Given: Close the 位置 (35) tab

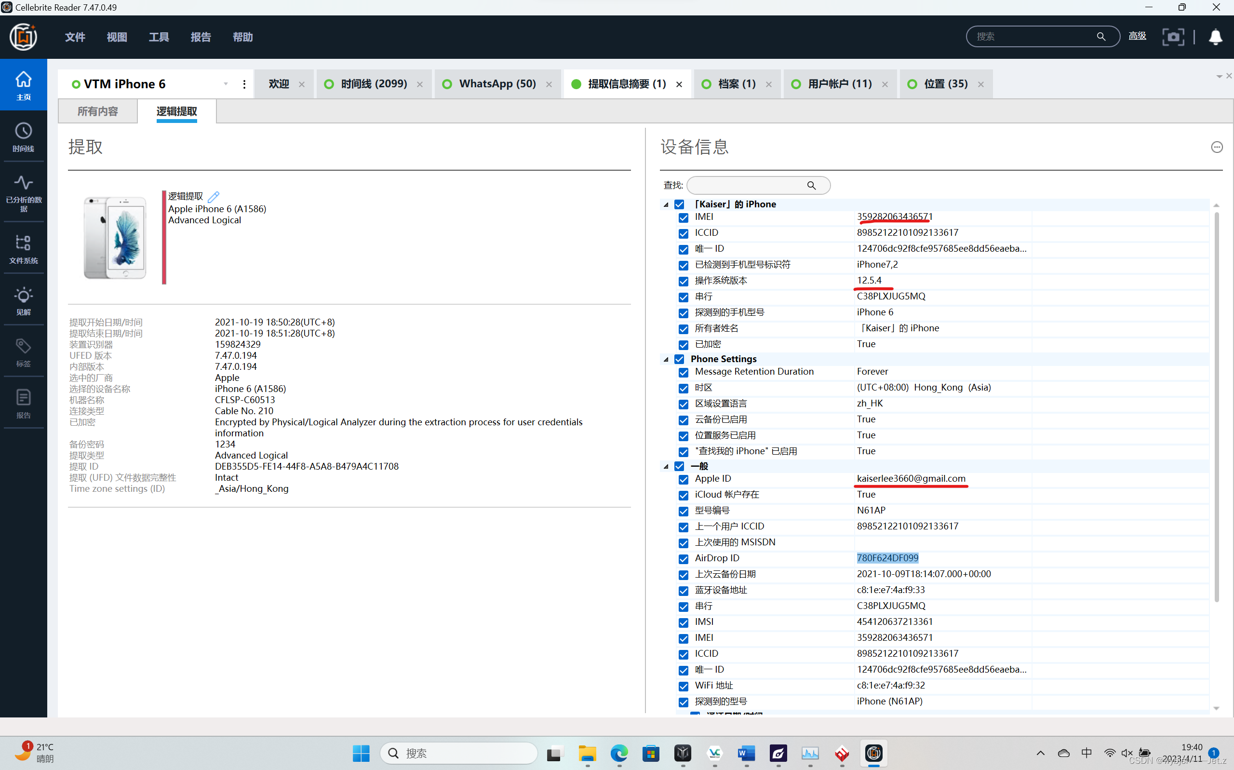Looking at the screenshot, I should (x=980, y=84).
